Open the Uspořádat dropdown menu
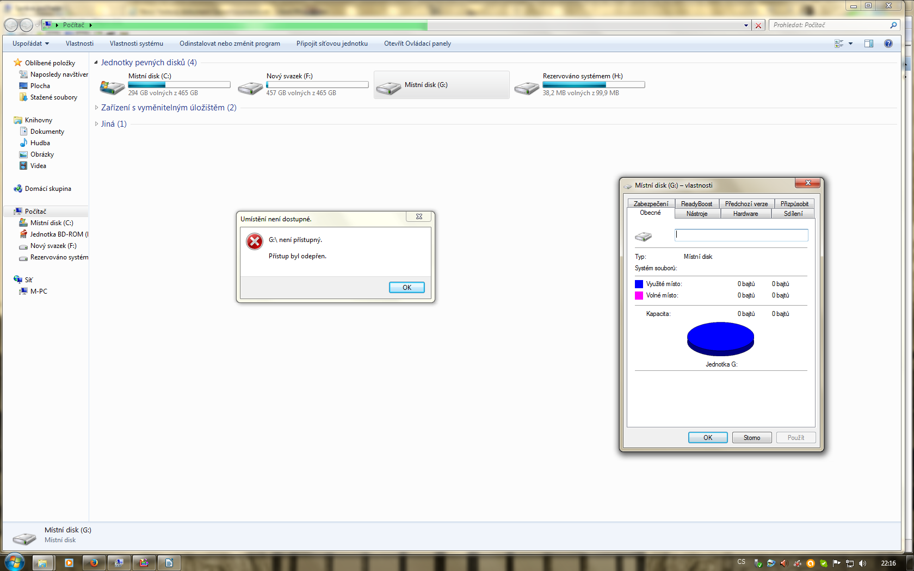Screen dimensions: 914x571 tap(30, 44)
